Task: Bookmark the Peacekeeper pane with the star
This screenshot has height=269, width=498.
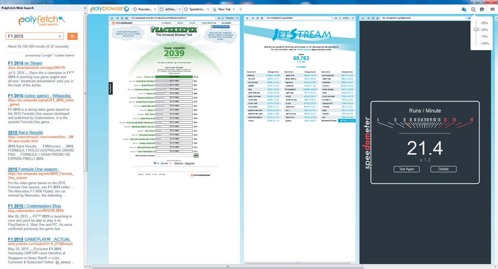Action: (x=223, y=18)
